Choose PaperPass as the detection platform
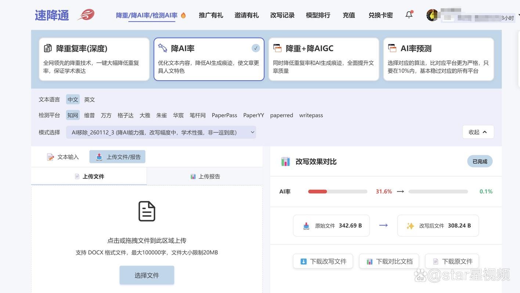This screenshot has height=293, width=520. coord(224,115)
